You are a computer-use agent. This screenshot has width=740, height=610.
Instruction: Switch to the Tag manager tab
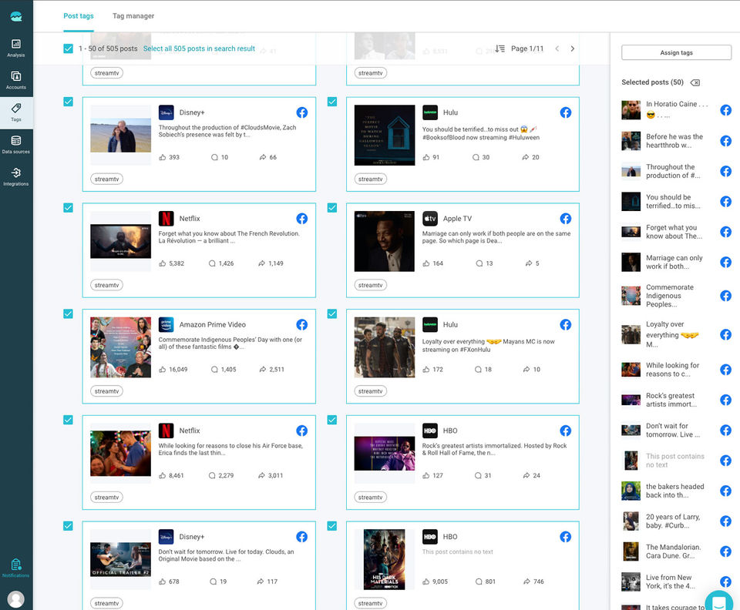[x=133, y=16]
